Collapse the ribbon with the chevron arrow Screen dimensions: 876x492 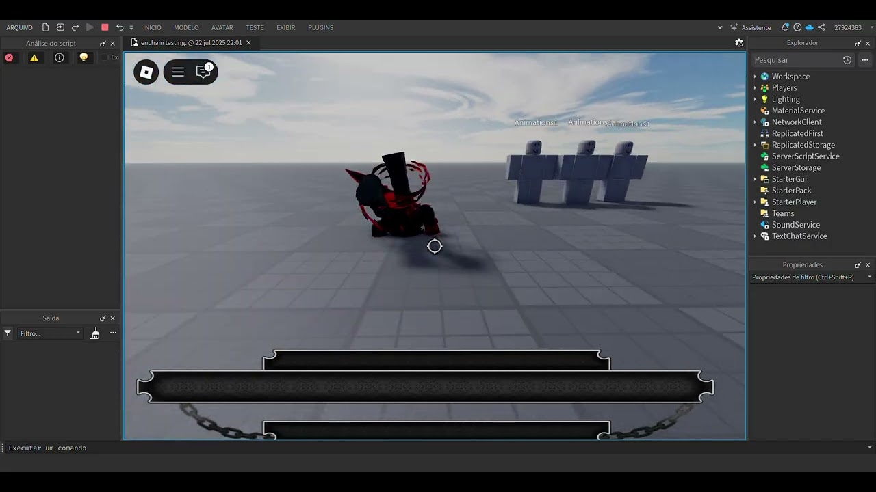pos(720,28)
